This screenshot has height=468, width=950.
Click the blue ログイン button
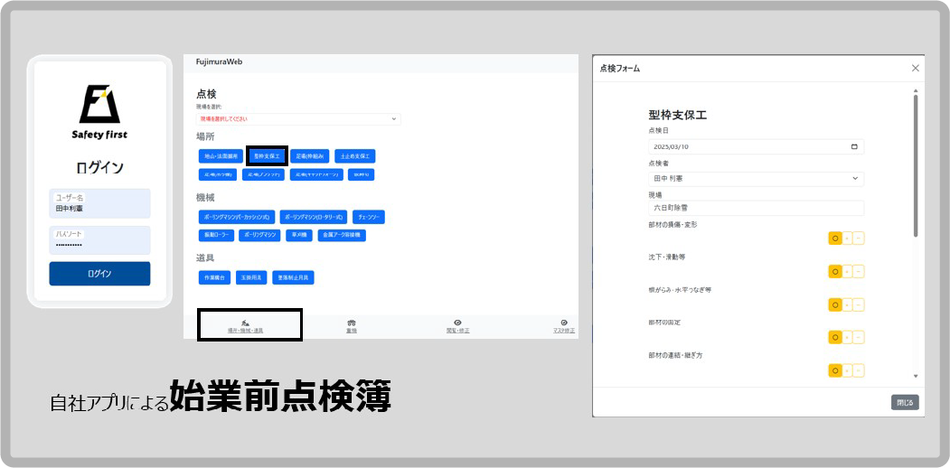(100, 274)
